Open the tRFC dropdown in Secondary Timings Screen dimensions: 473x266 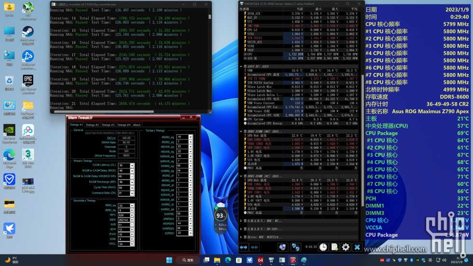click(132, 215)
